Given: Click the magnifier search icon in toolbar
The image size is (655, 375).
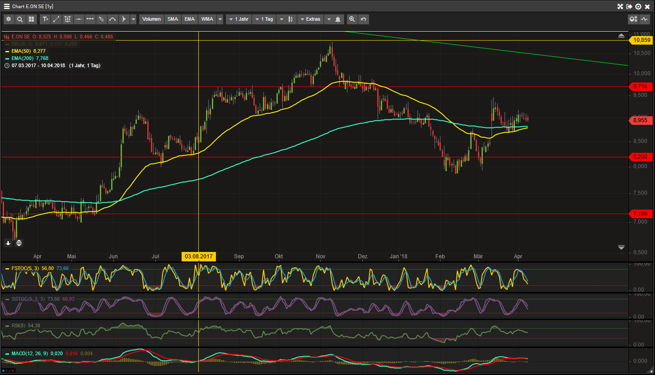Looking at the screenshot, I should tap(20, 19).
